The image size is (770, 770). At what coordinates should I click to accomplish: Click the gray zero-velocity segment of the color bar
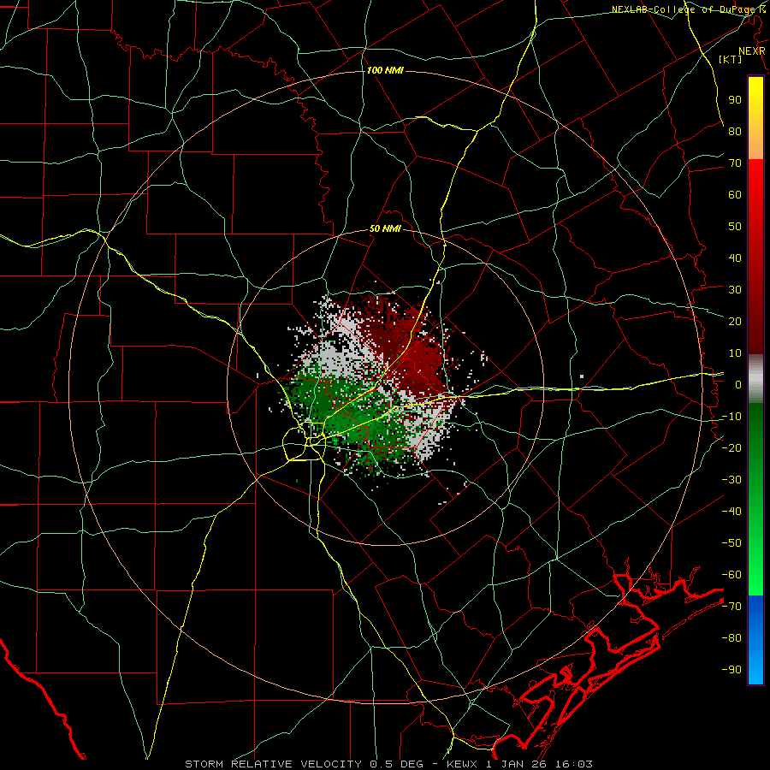[755, 379]
